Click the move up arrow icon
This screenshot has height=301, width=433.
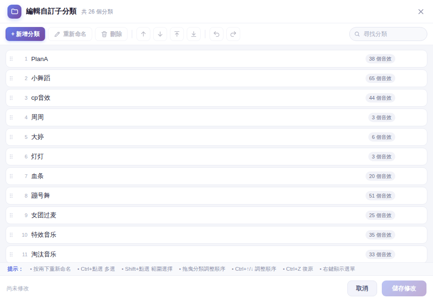[143, 34]
